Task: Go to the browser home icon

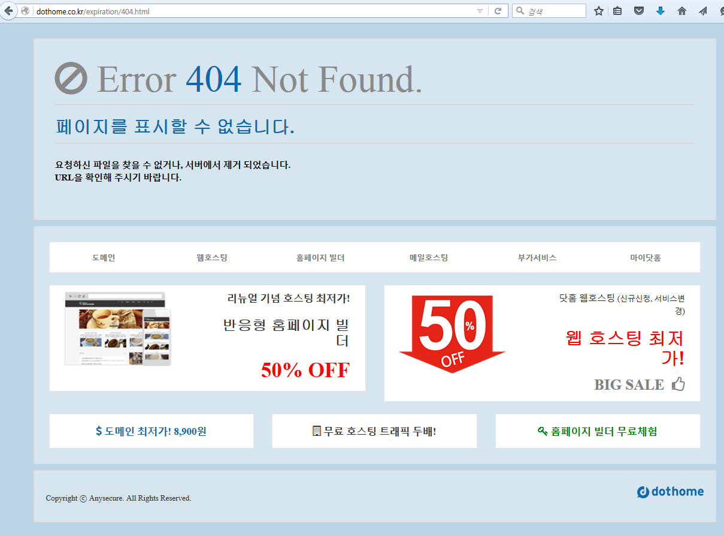Action: 681,11
